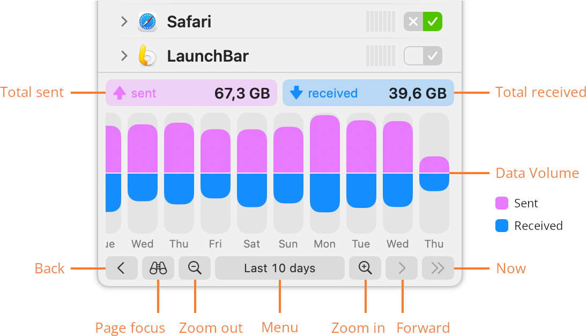
Task: Step forward with the right chevron
Action: [x=402, y=268]
